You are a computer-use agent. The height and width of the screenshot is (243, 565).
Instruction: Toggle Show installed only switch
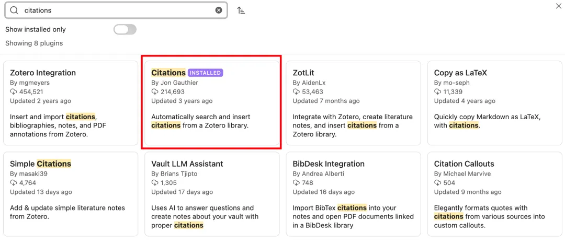pos(125,29)
